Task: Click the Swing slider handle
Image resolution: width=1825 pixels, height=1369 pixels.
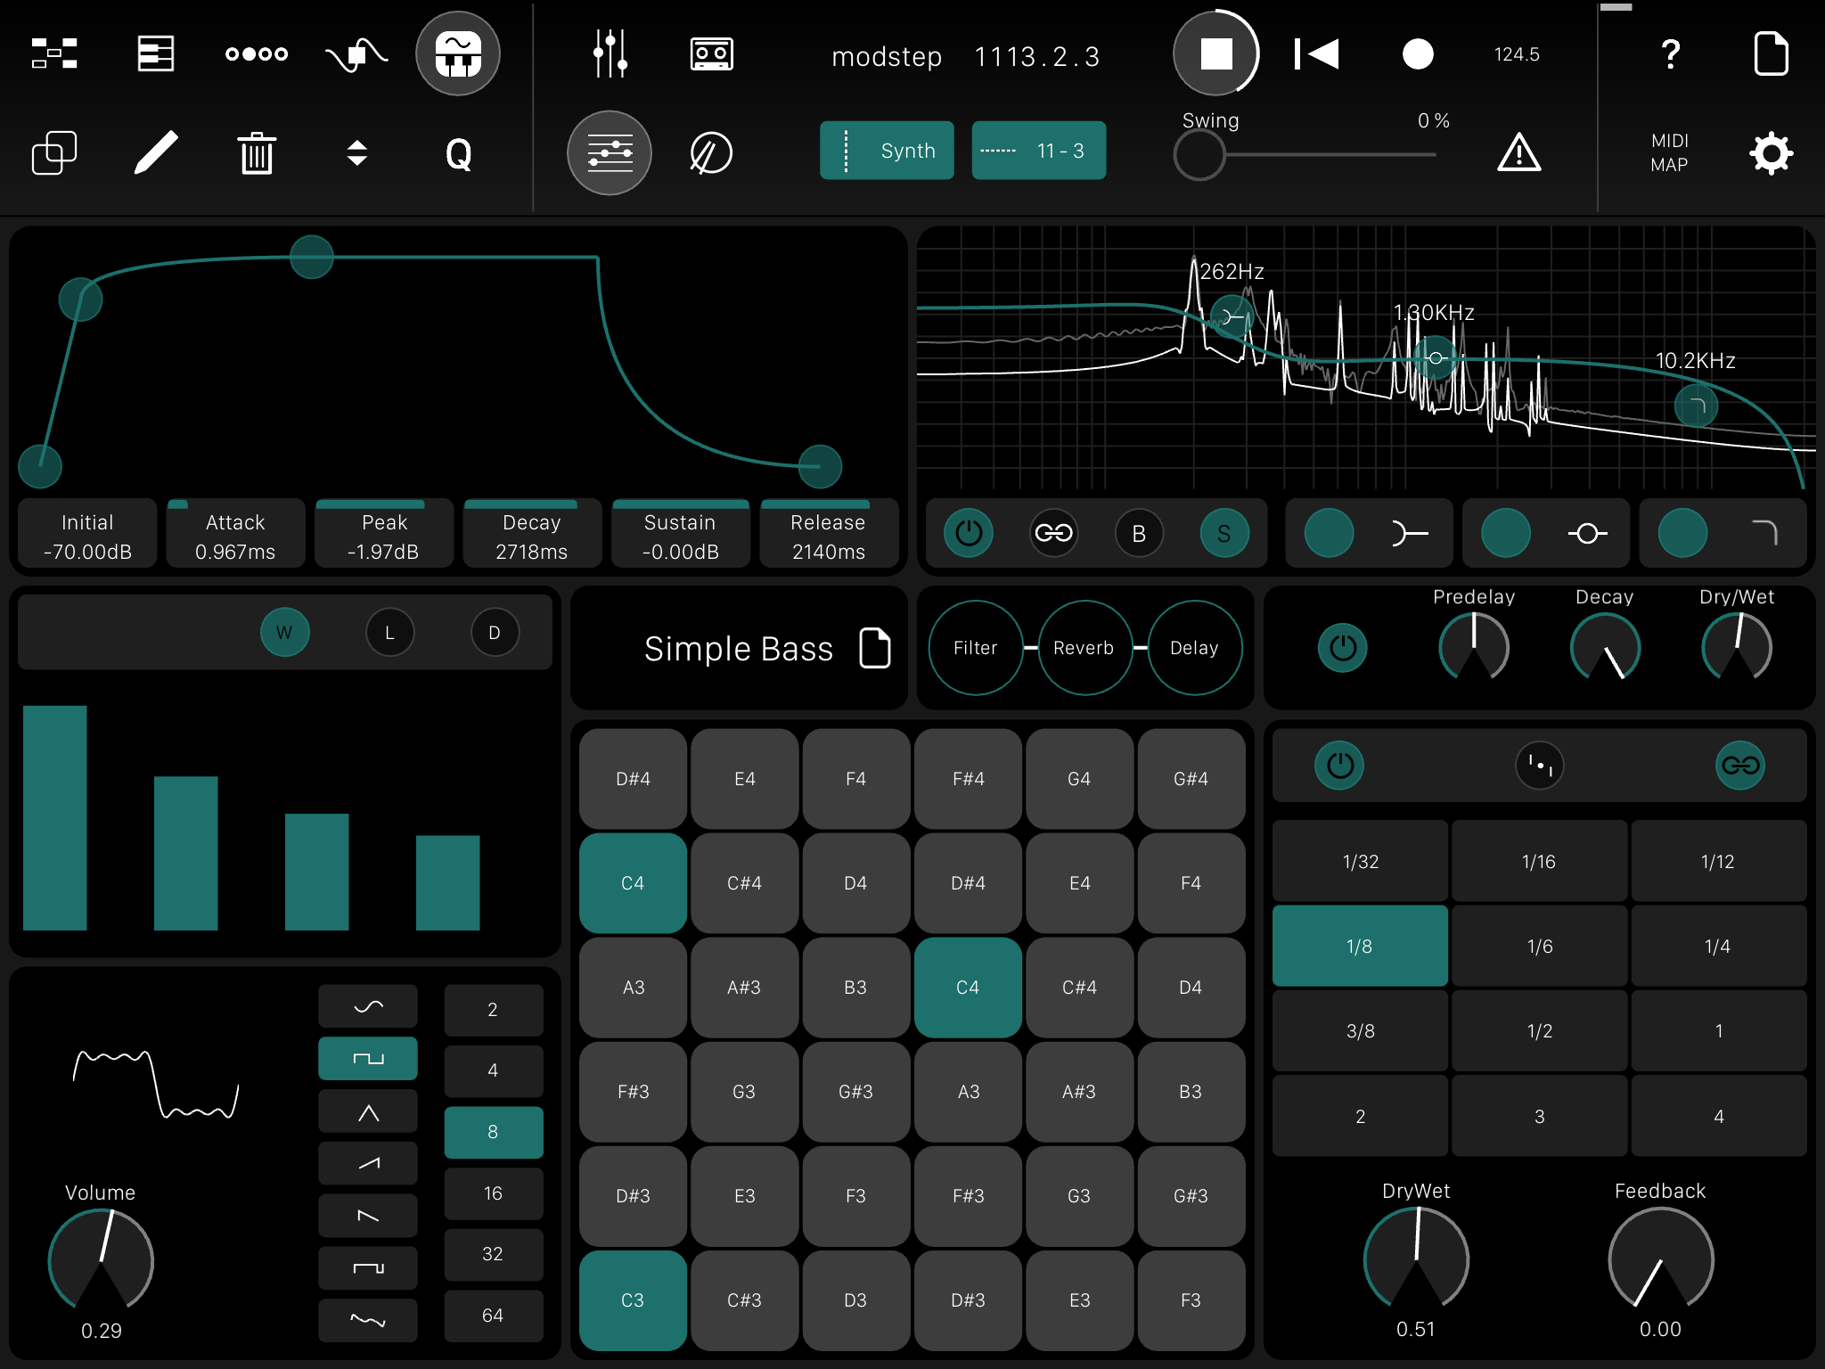Action: 1199,155
